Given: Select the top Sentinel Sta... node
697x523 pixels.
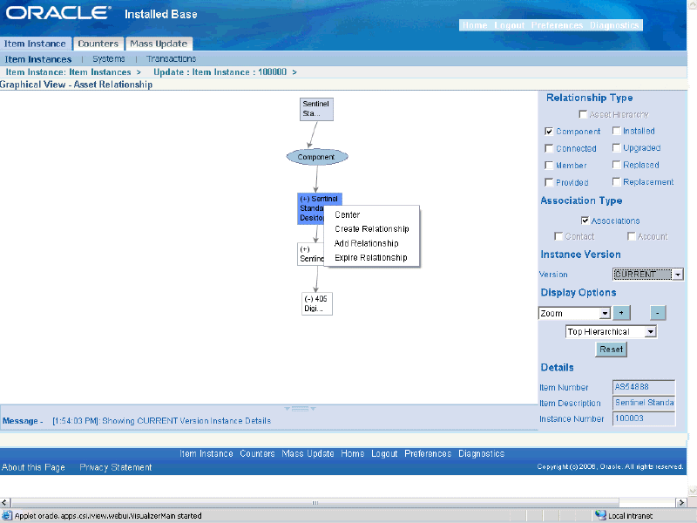Looking at the screenshot, I should 316,109.
